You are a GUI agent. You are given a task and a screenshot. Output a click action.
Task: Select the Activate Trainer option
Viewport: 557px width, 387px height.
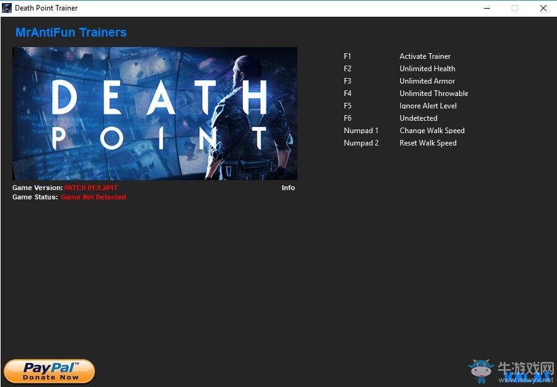pos(425,56)
